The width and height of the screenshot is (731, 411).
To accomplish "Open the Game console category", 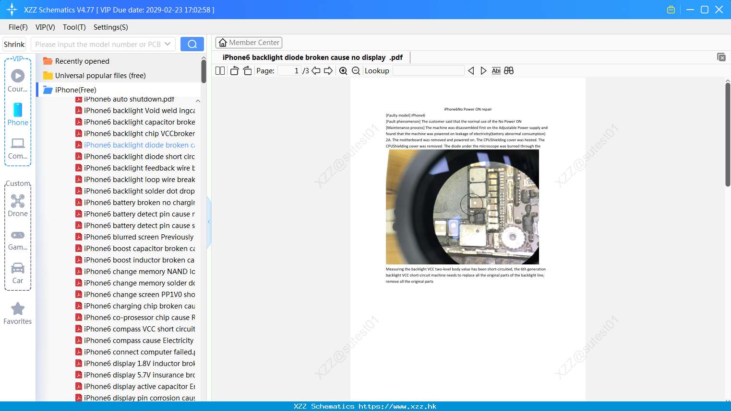I will [x=18, y=240].
